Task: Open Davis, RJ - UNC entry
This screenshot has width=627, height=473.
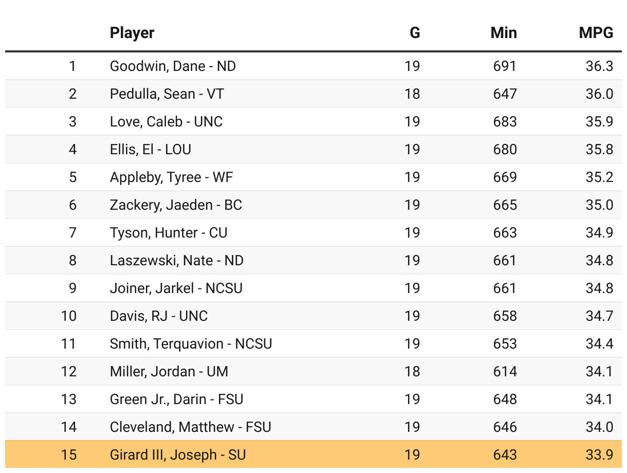Action: [159, 316]
